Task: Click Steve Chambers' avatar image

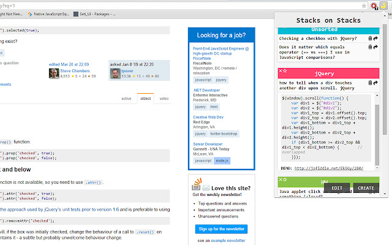Action: (x=54, y=73)
